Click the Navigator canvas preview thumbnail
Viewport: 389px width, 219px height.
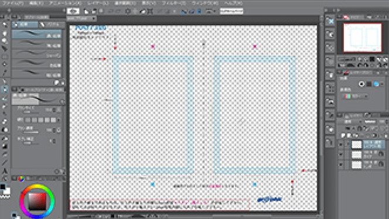(x=362, y=37)
